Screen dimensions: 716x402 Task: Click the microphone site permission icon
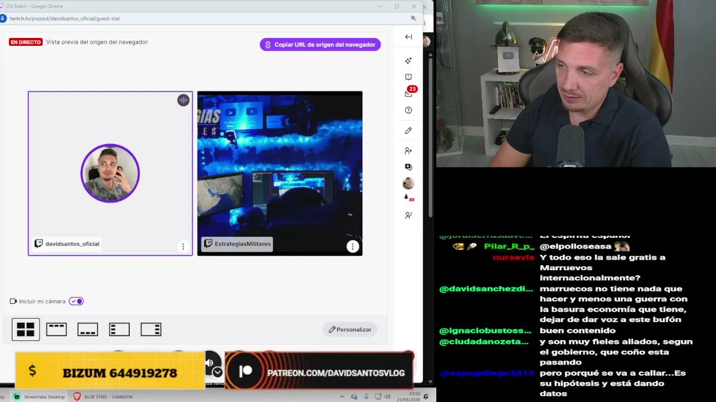[x=3, y=18]
